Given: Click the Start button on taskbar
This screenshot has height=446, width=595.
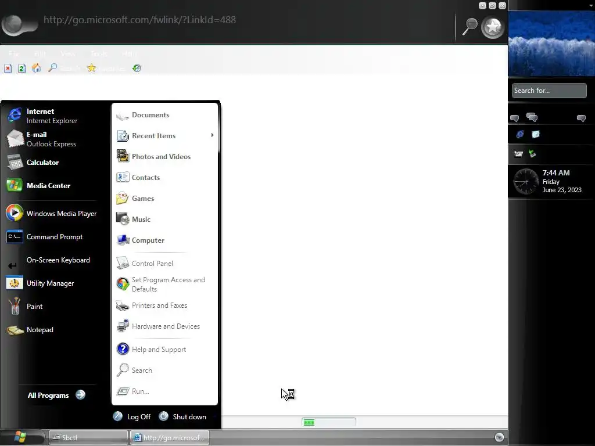Looking at the screenshot, I should tap(20, 437).
